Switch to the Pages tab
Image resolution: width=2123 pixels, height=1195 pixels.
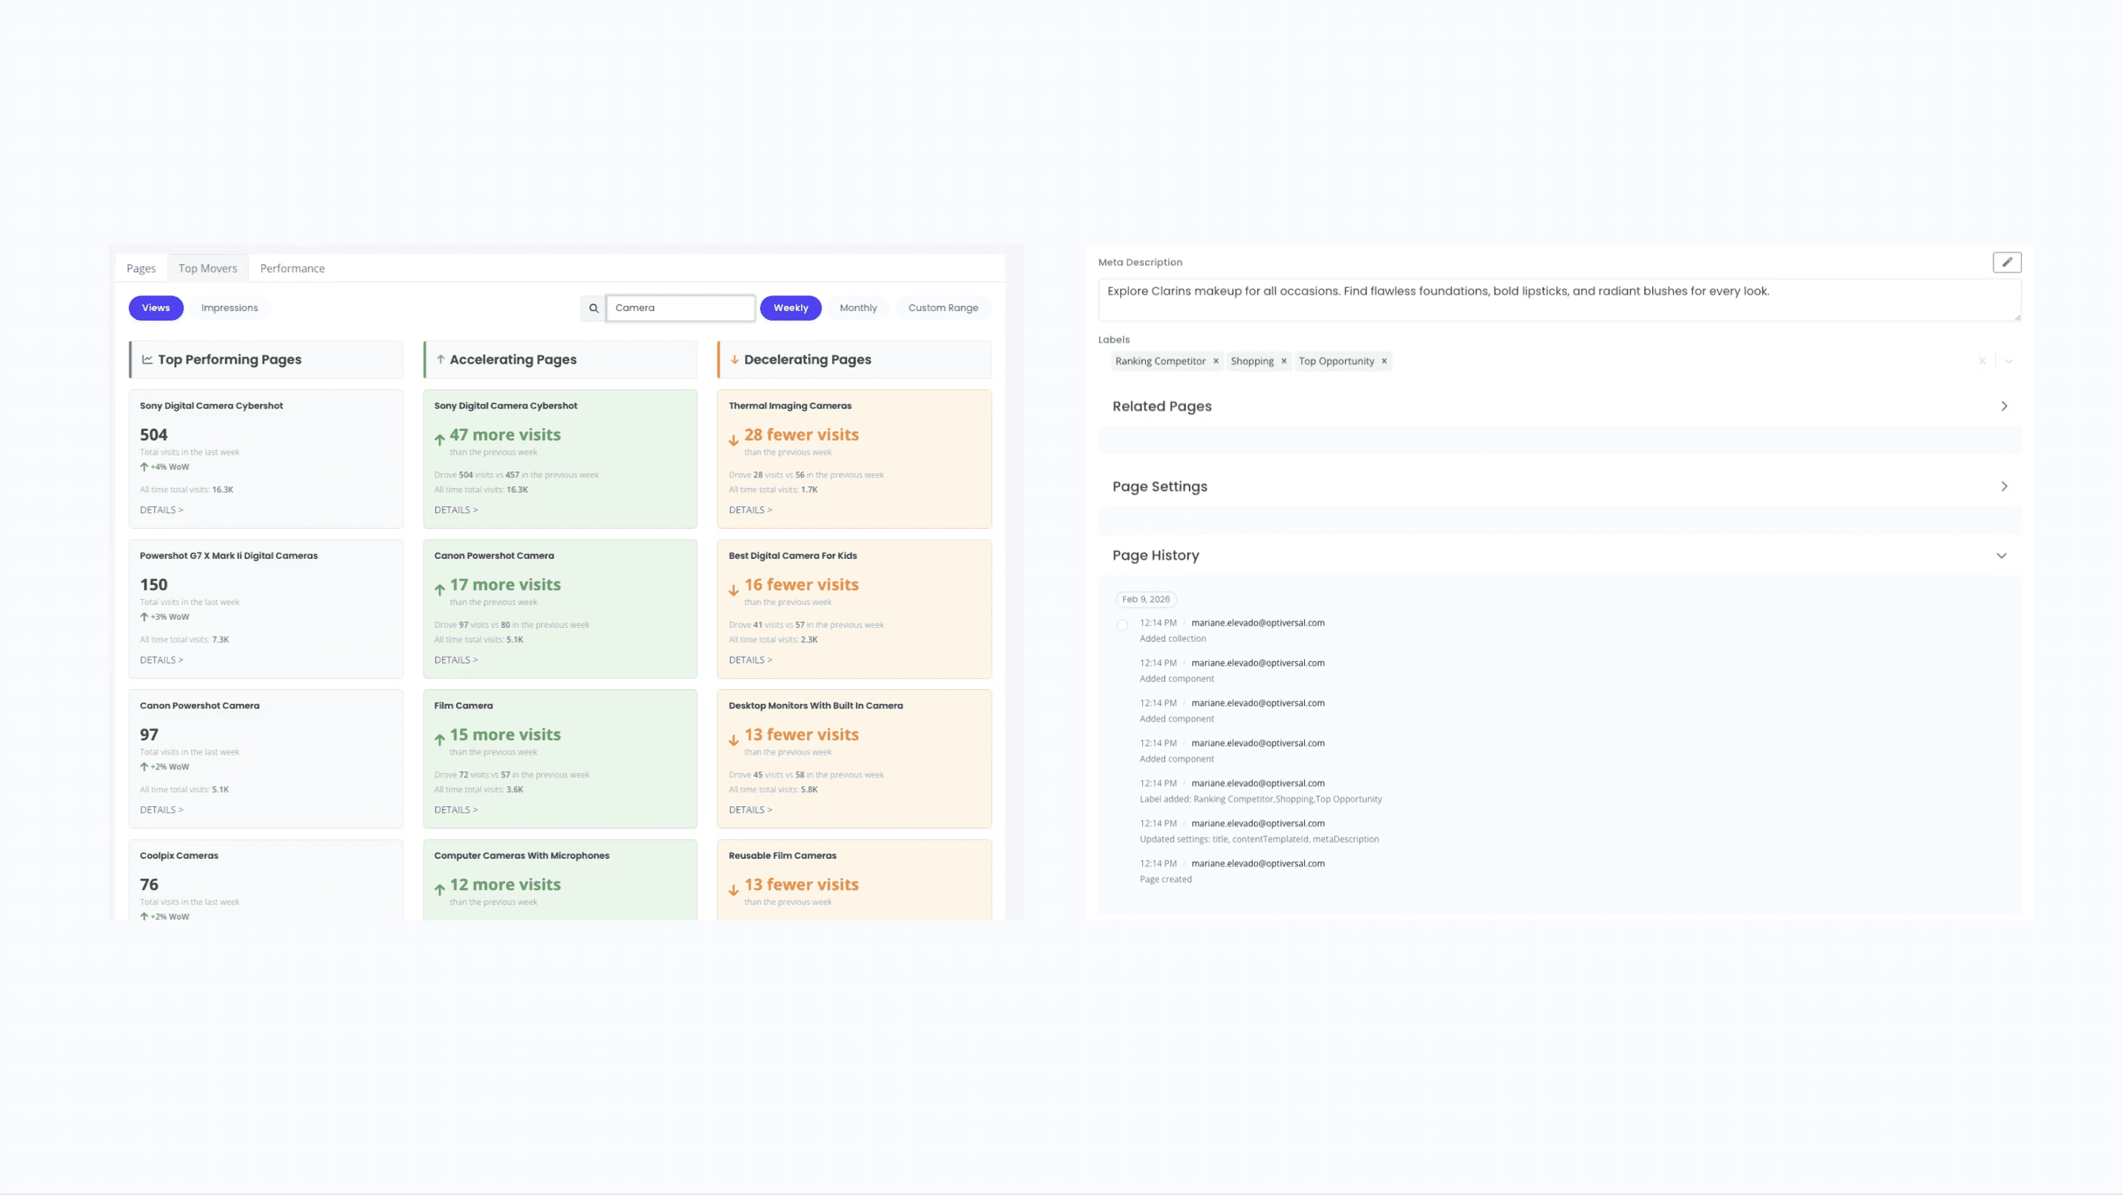pos(141,269)
